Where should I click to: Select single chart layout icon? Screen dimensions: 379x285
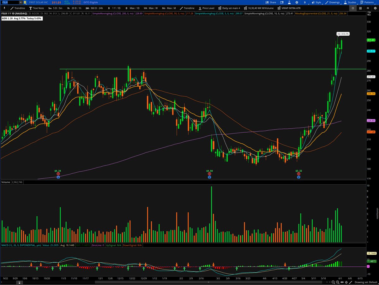353,8
